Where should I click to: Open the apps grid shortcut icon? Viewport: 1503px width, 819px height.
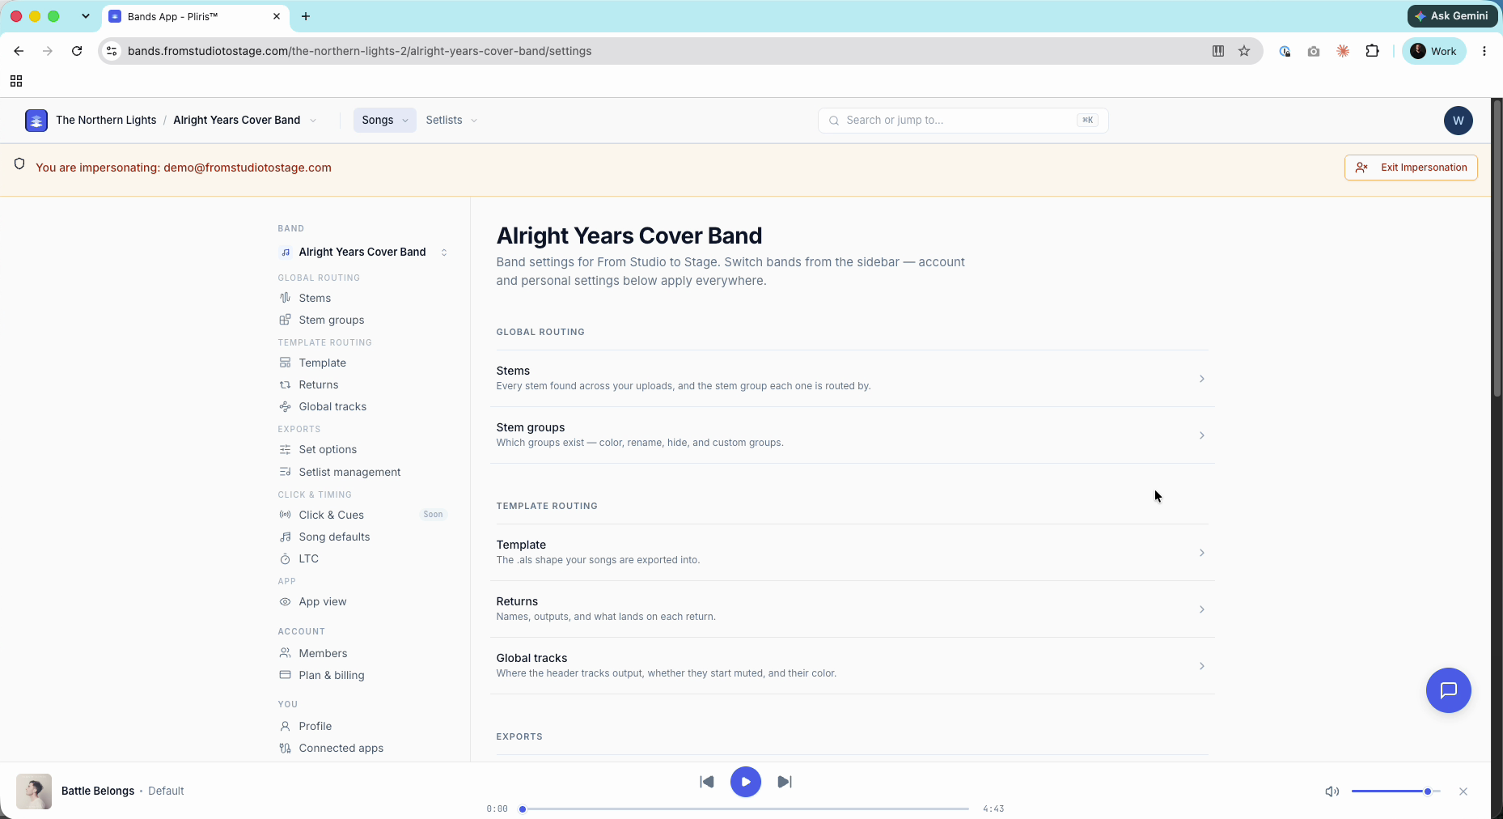(16, 81)
